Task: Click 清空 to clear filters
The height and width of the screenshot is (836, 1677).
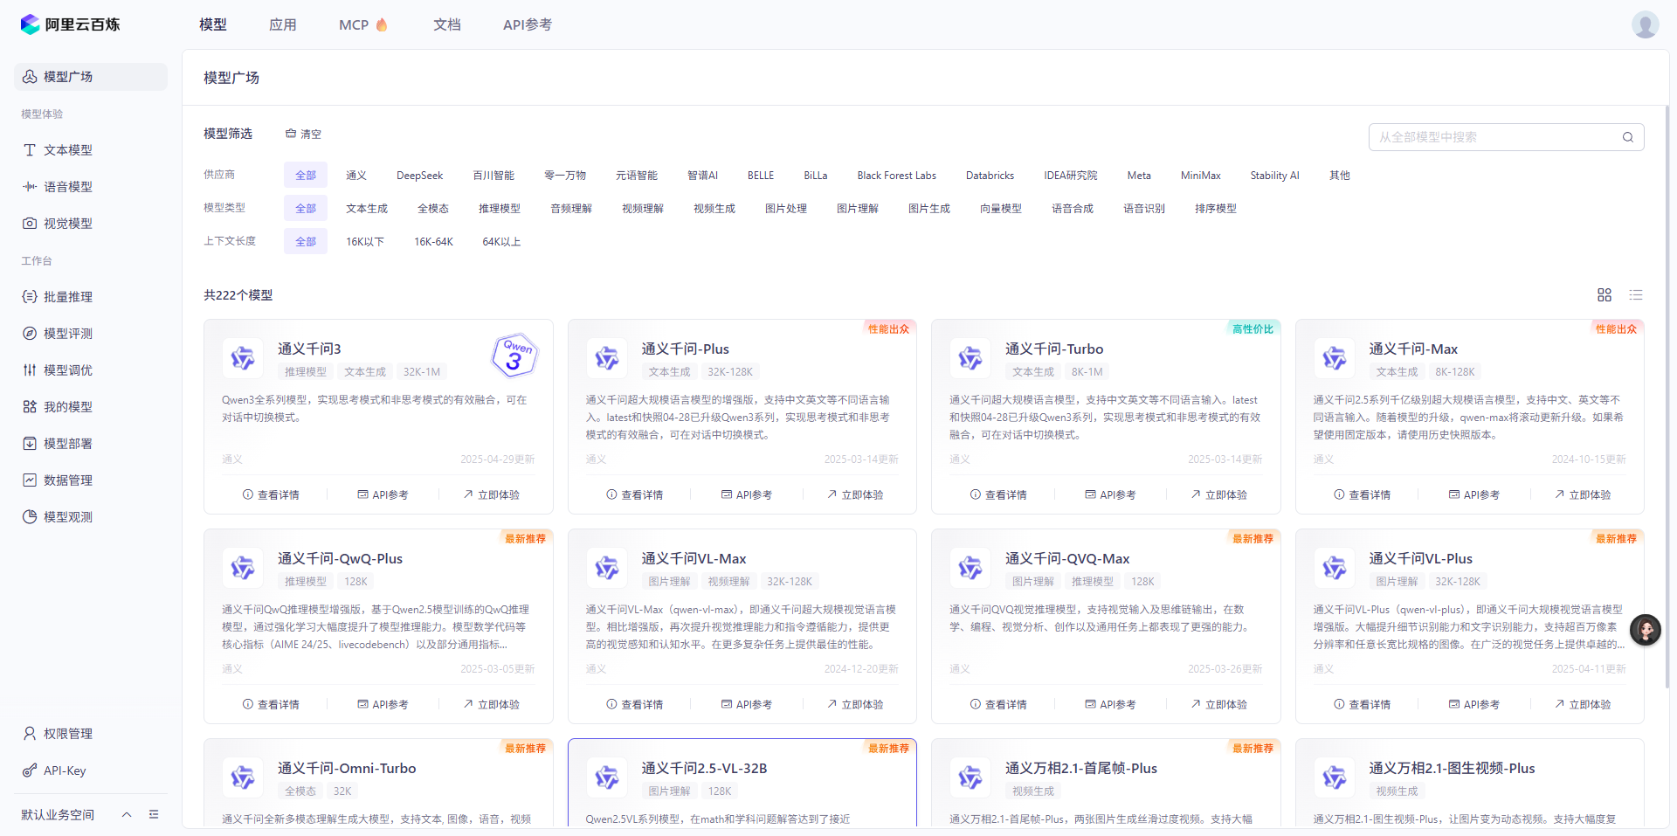Action: [303, 134]
